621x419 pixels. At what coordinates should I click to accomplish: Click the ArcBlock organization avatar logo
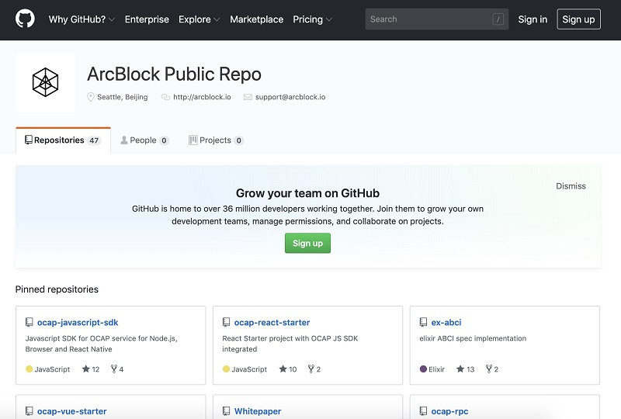coord(46,82)
